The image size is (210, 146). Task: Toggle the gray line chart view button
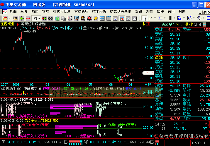coord(134,18)
